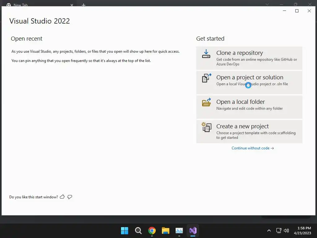The image size is (317, 238).
Task: Switch to Chrome from the taskbar
Action: coord(152,231)
